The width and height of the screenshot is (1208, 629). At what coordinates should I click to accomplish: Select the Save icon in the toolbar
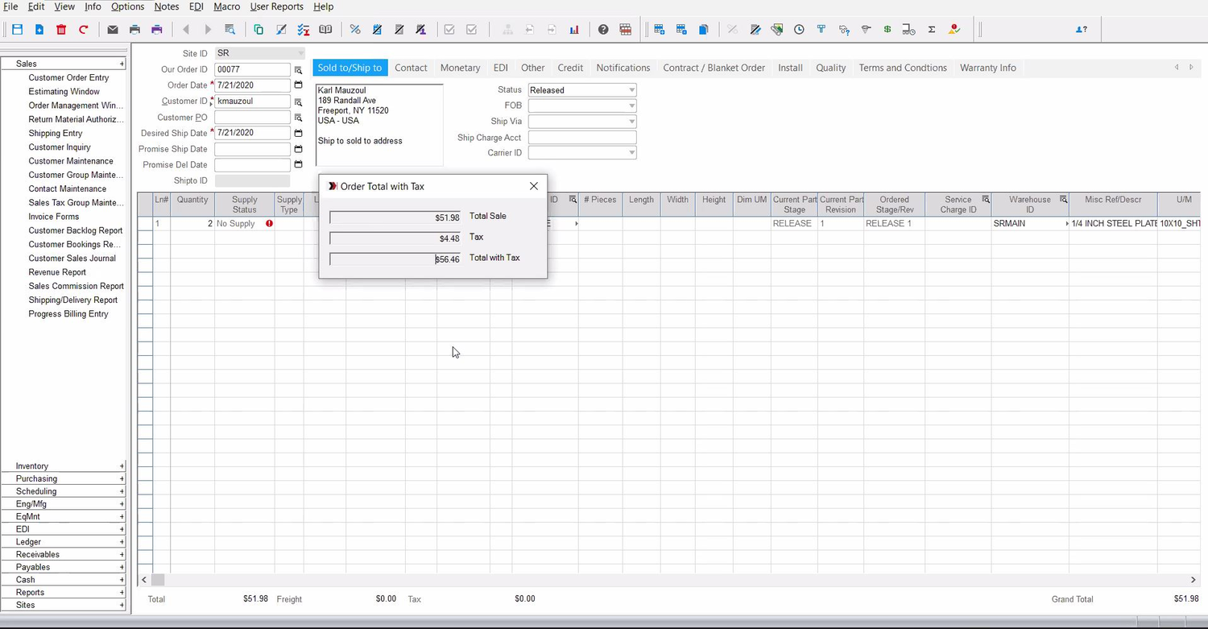[16, 29]
